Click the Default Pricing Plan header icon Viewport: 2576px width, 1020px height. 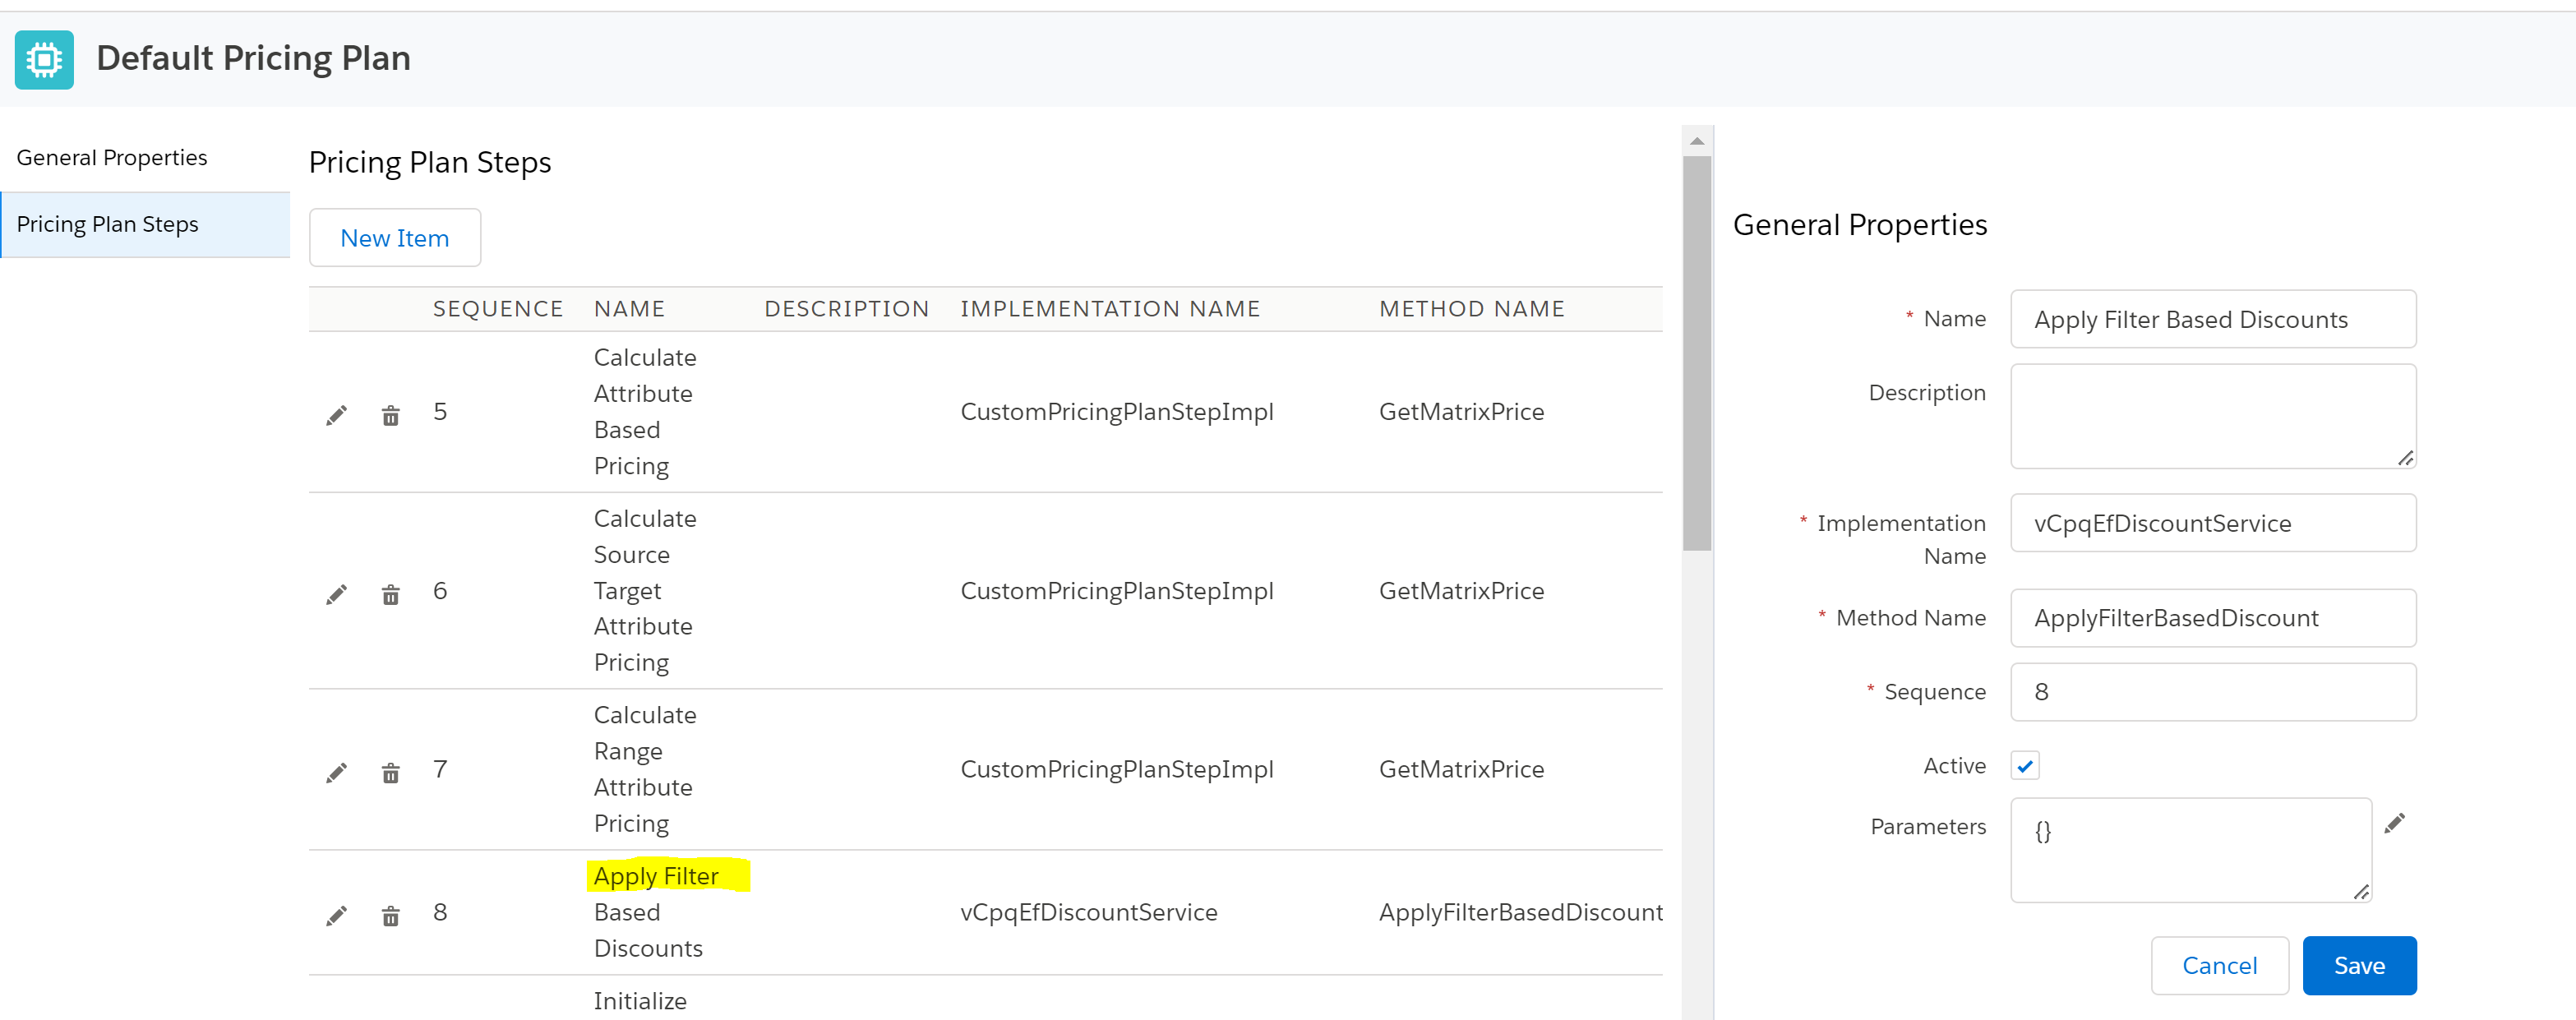tap(44, 59)
